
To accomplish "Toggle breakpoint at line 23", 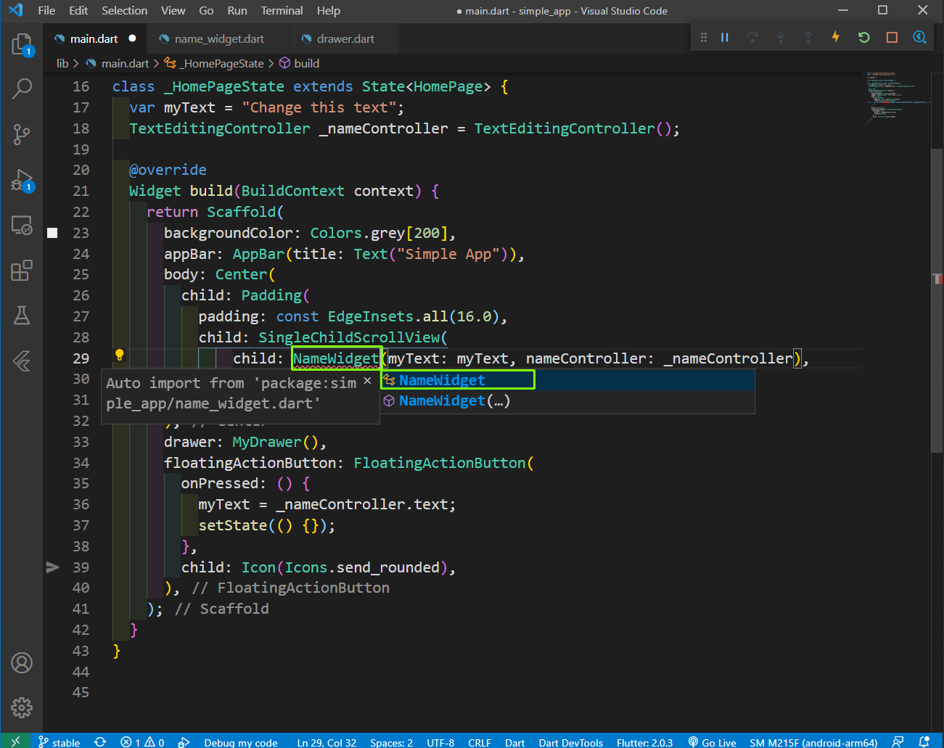I will point(52,233).
